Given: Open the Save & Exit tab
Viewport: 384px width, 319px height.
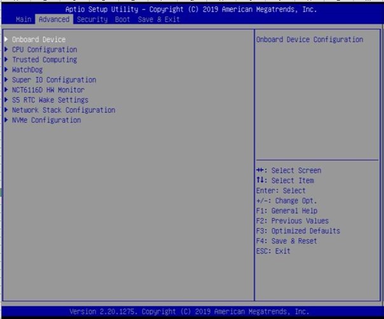Looking at the screenshot, I should tap(159, 20).
